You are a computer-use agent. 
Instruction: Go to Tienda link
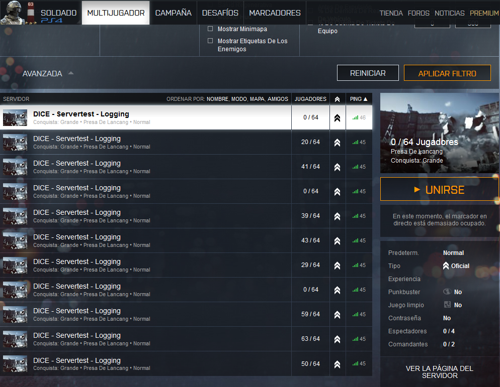click(391, 13)
